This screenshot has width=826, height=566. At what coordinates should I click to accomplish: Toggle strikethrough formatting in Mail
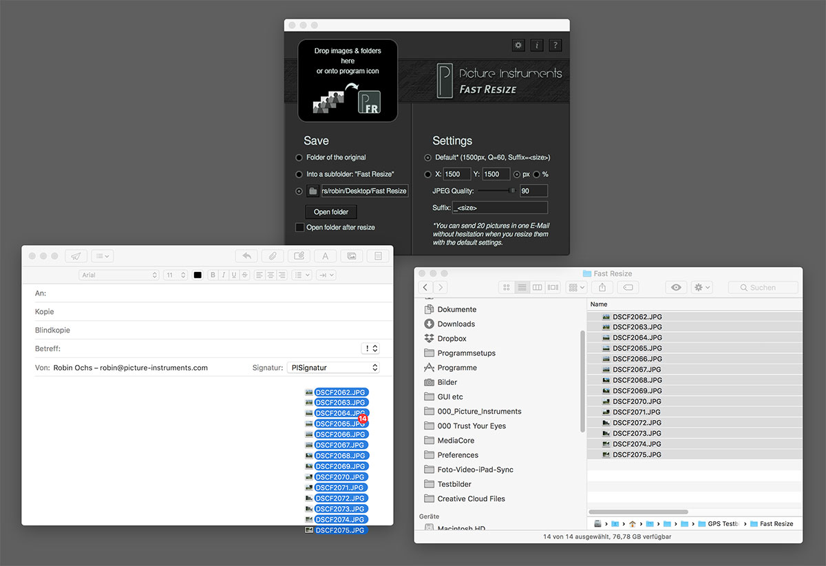pyautogui.click(x=245, y=275)
